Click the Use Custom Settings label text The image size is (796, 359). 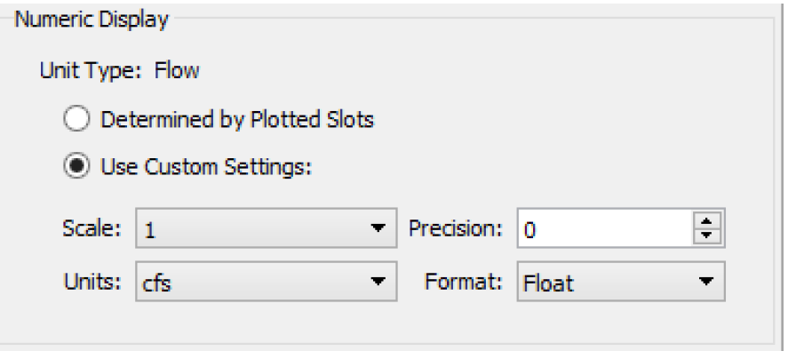[x=206, y=167]
